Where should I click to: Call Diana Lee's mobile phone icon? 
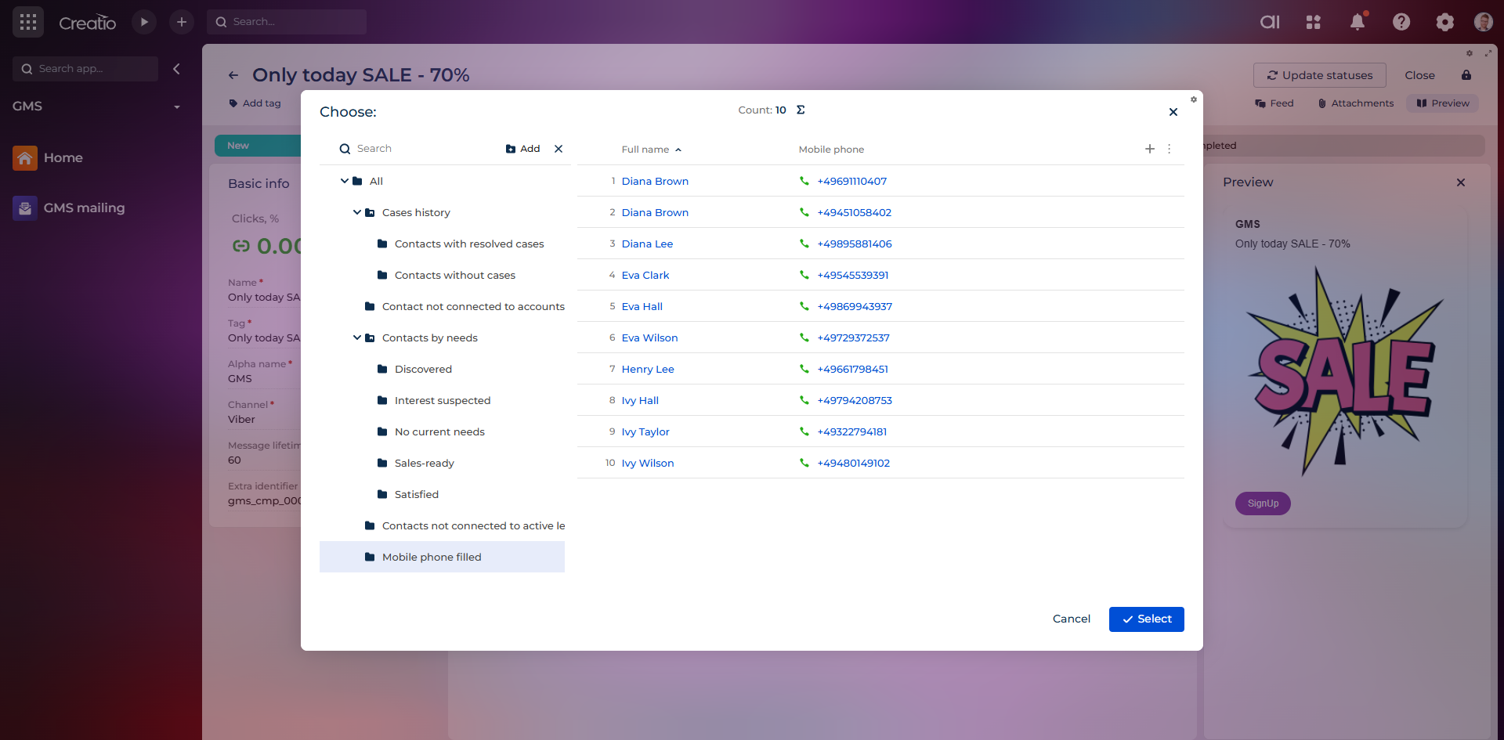[x=804, y=244]
